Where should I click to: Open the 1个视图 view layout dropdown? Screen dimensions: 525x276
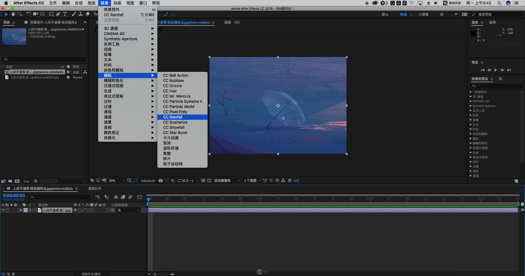252,181
